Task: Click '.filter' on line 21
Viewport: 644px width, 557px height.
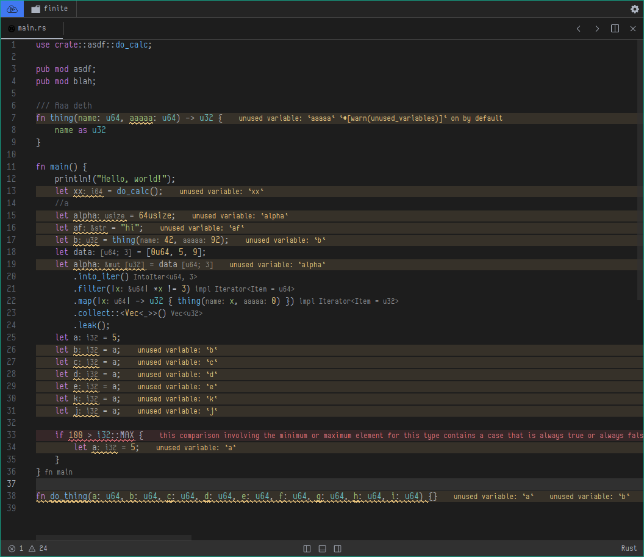Action: click(90, 289)
